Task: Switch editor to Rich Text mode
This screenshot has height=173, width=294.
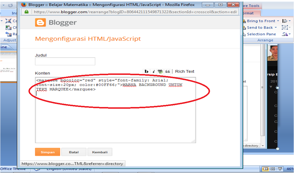Action: 184,71
